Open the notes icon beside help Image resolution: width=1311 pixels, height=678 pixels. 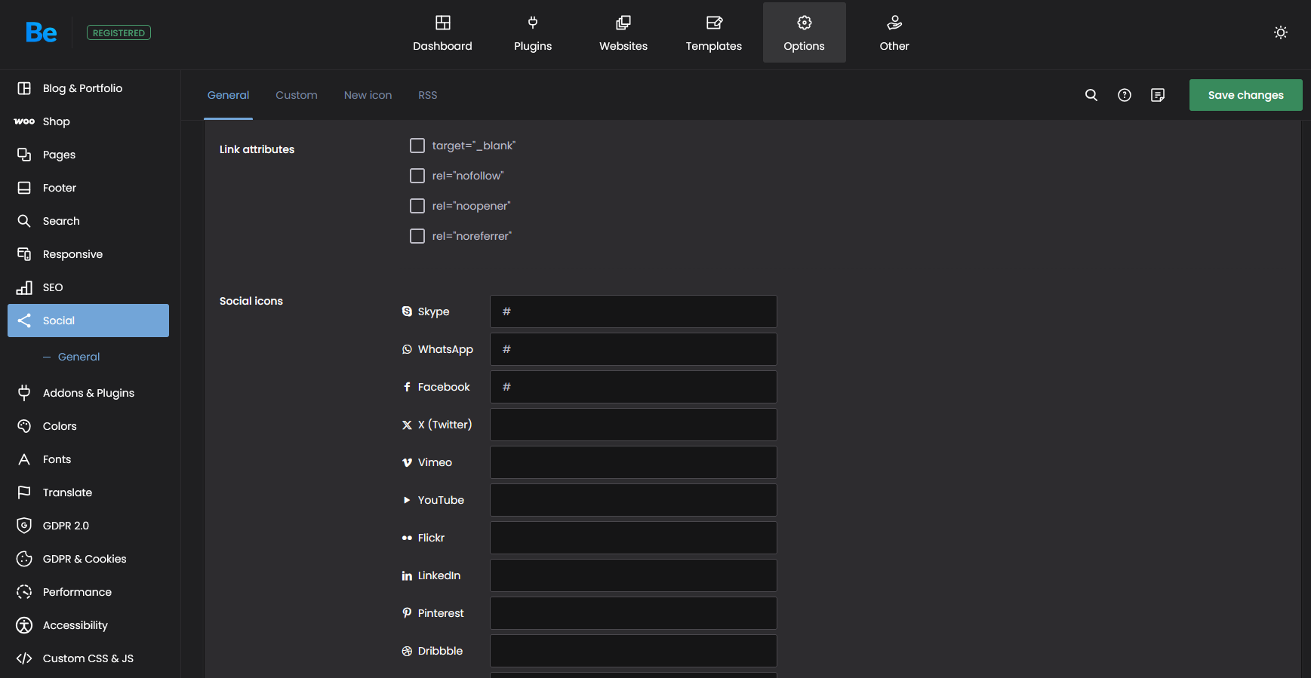click(x=1157, y=95)
